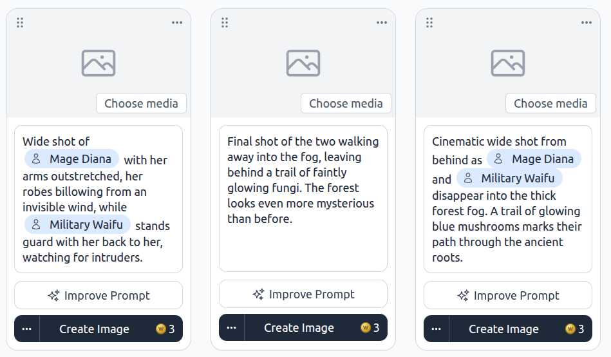The height and width of the screenshot is (357, 611).
Task: Open three-dot menu atop third card
Action: coord(587,23)
